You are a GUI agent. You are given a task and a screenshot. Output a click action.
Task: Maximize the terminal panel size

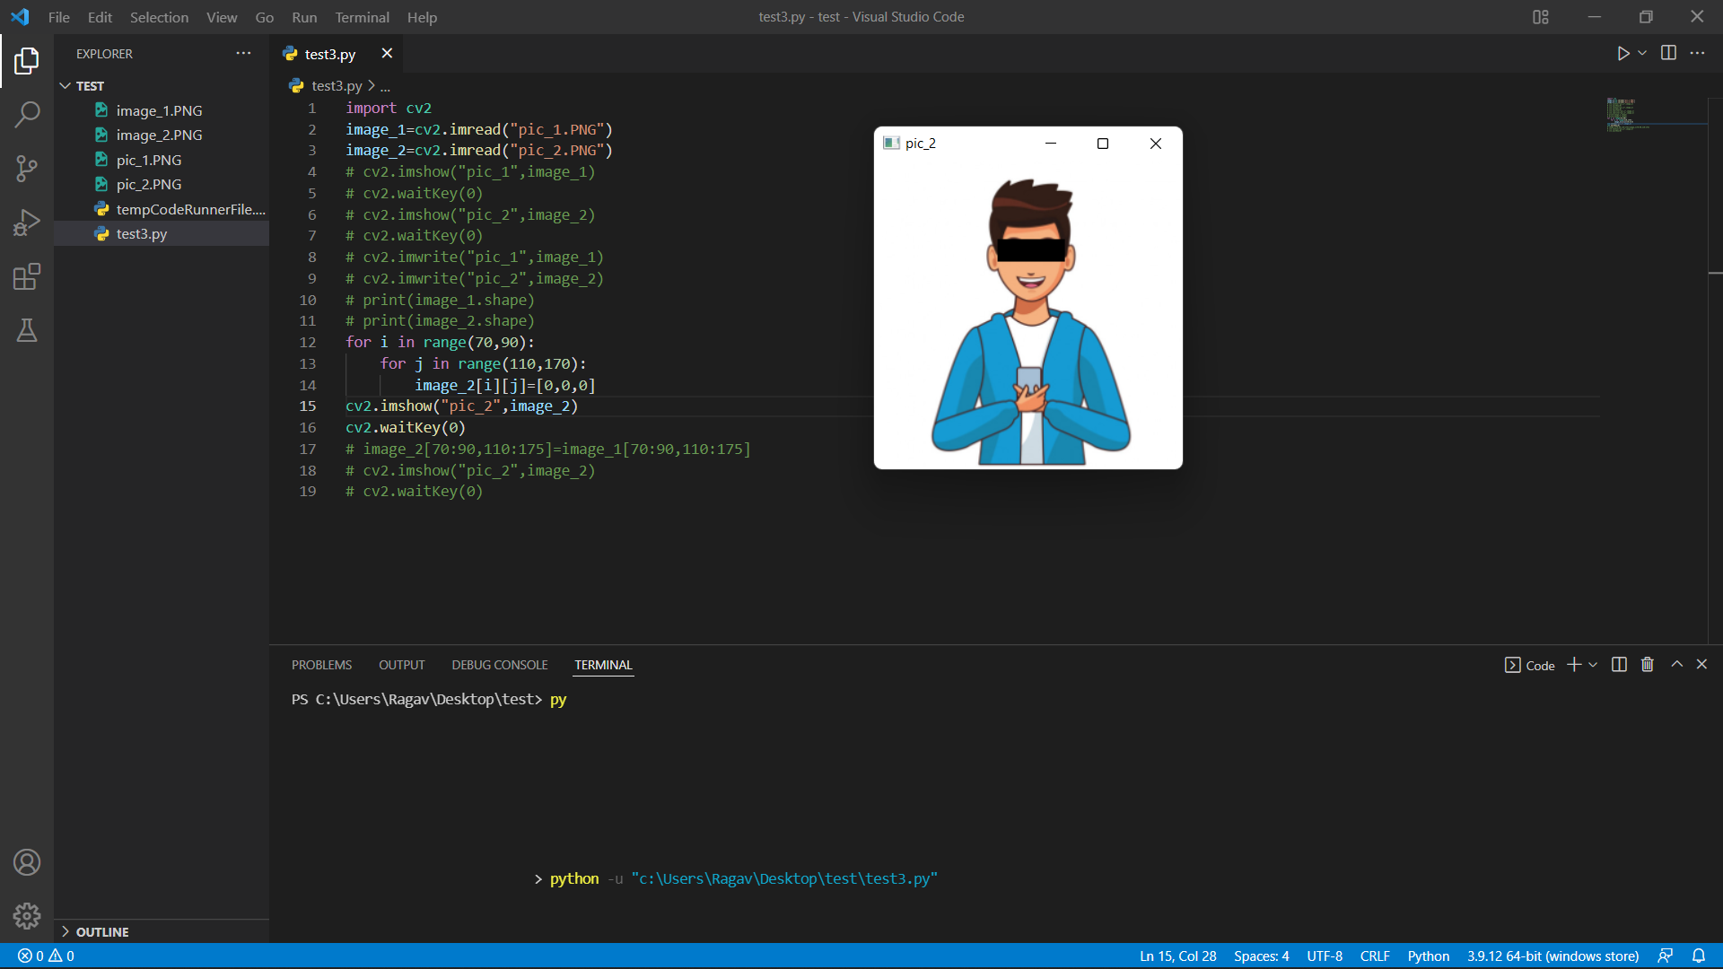(x=1676, y=665)
